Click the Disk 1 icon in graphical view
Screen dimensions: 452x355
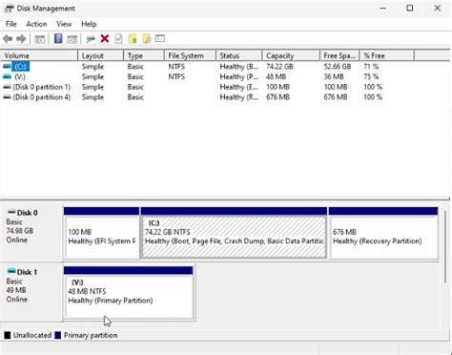point(11,271)
